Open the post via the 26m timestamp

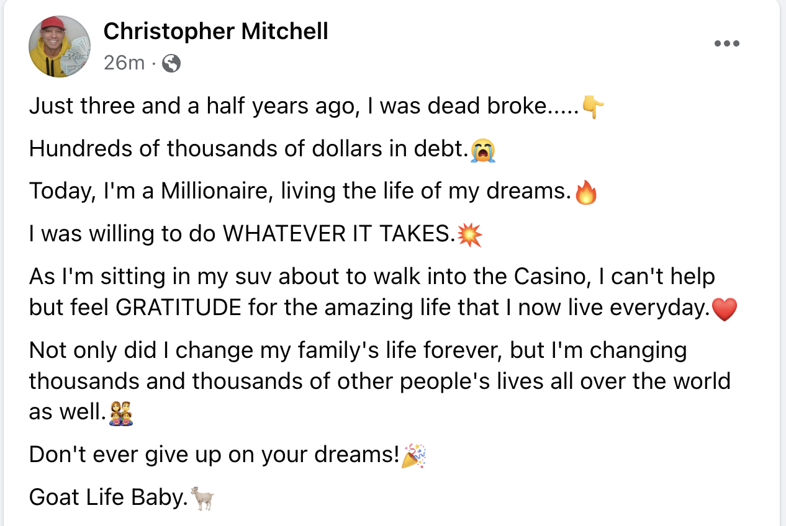click(x=124, y=63)
